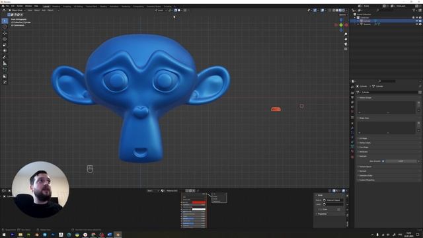Image resolution: width=423 pixels, height=238 pixels.
Task: Select the Rotate tool
Action: tap(5, 39)
